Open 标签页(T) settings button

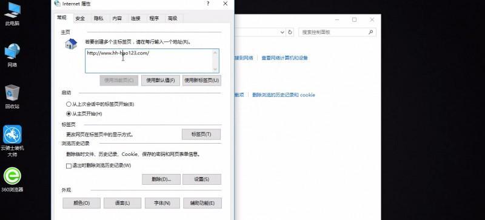[x=201, y=135]
